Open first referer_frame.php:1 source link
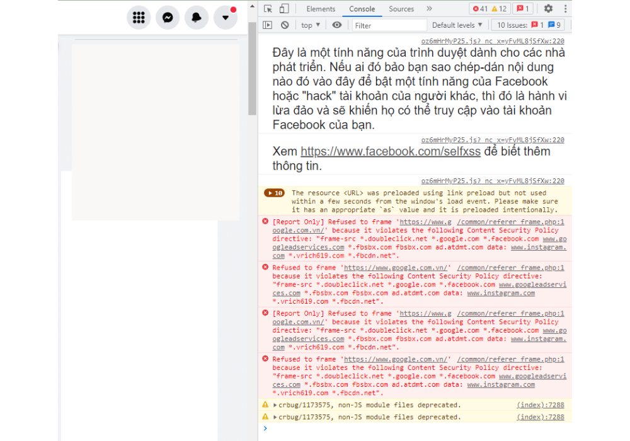This screenshot has width=630, height=441. point(511,222)
